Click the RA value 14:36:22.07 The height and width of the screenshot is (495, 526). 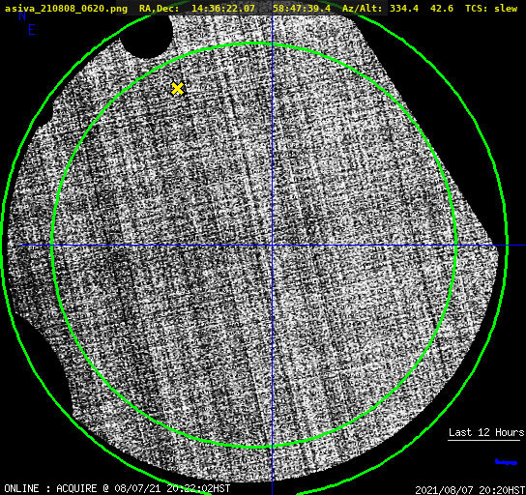coord(223,9)
